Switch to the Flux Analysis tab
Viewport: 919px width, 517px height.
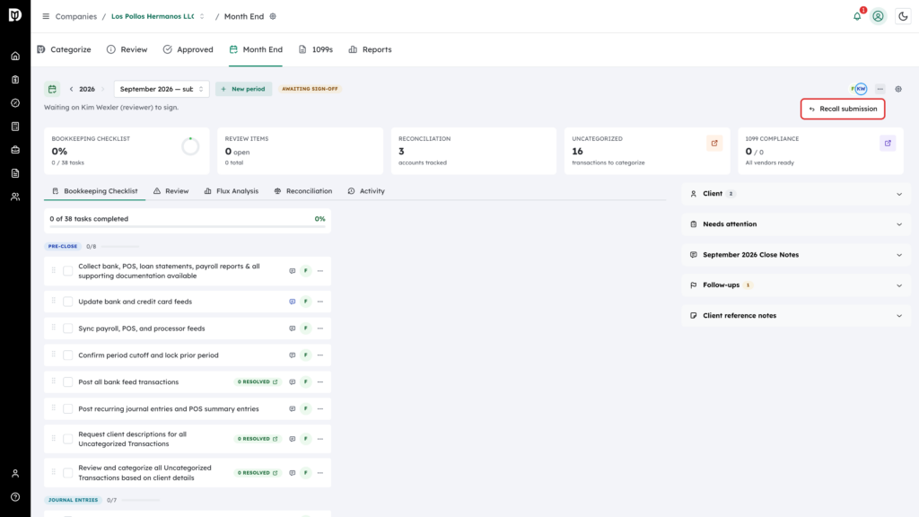coord(231,191)
